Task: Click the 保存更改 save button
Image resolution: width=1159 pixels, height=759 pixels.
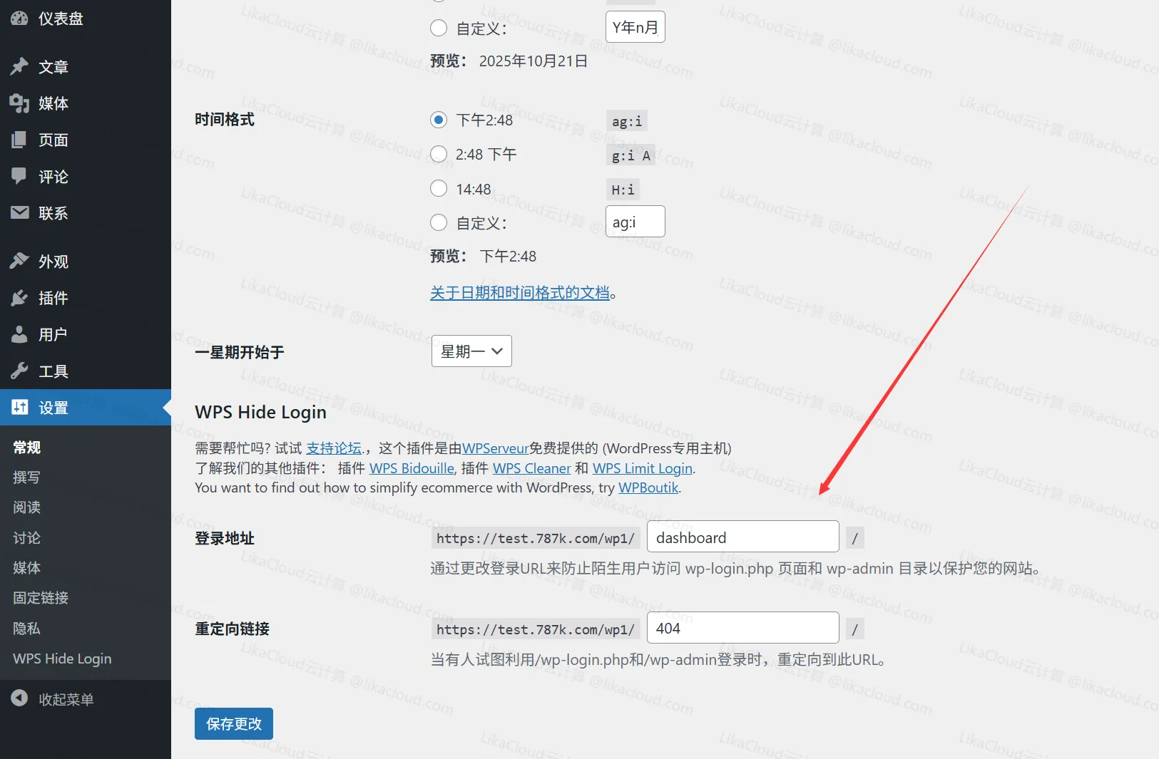Action: [x=233, y=723]
